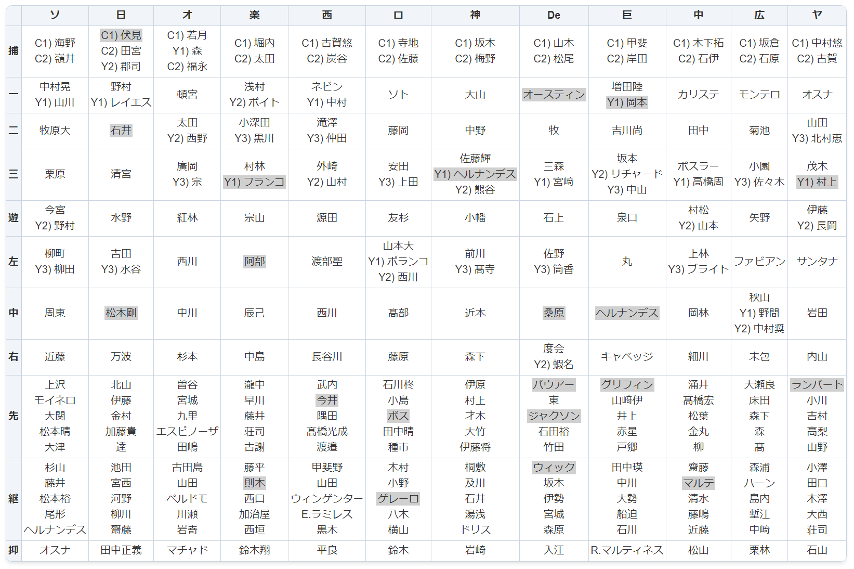Image resolution: width=854 pixels, height=569 pixels.
Task: Select the 遊 row header
Action: click(x=14, y=218)
